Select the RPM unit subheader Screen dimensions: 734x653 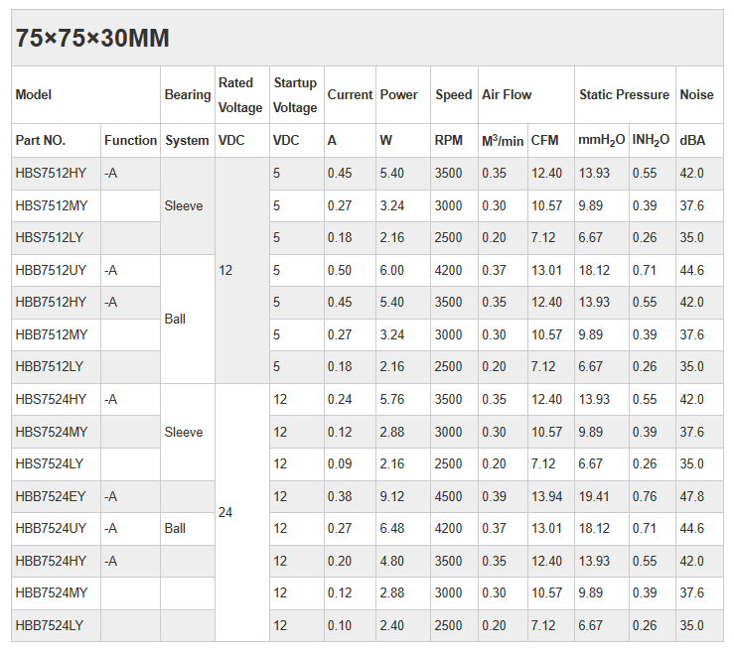pyautogui.click(x=449, y=141)
